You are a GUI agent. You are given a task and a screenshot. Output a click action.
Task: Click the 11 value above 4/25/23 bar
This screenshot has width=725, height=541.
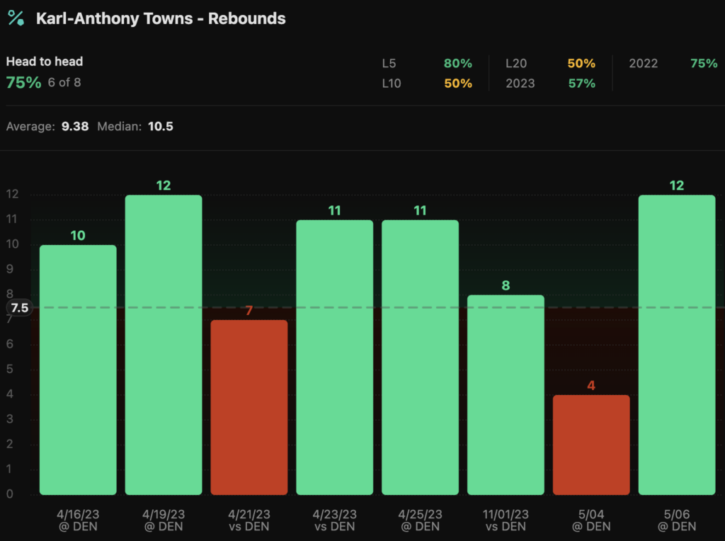(x=420, y=211)
